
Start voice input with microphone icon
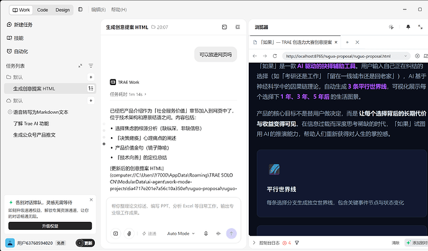coord(206,234)
